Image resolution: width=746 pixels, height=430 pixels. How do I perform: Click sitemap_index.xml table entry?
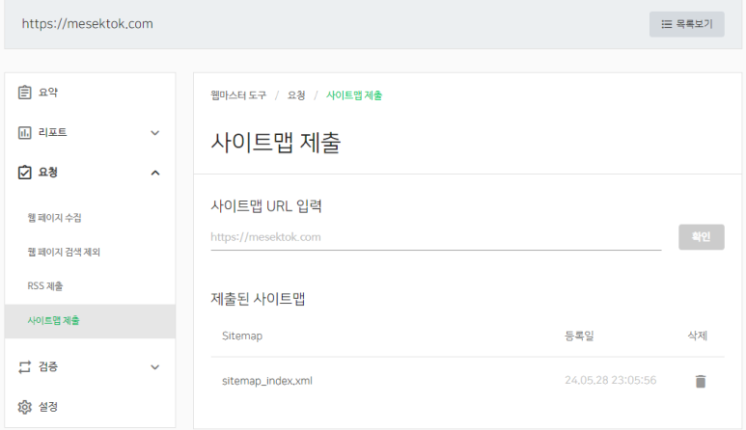(x=267, y=381)
